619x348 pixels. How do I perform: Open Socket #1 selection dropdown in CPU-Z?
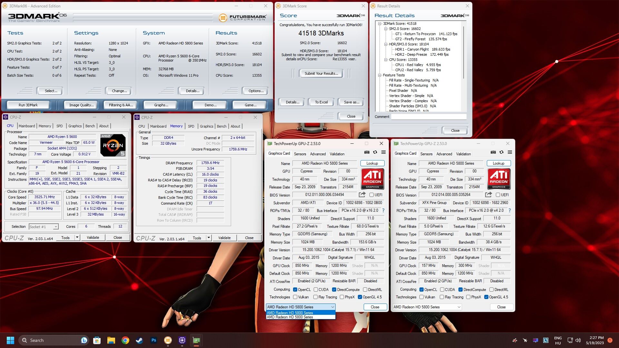click(44, 227)
